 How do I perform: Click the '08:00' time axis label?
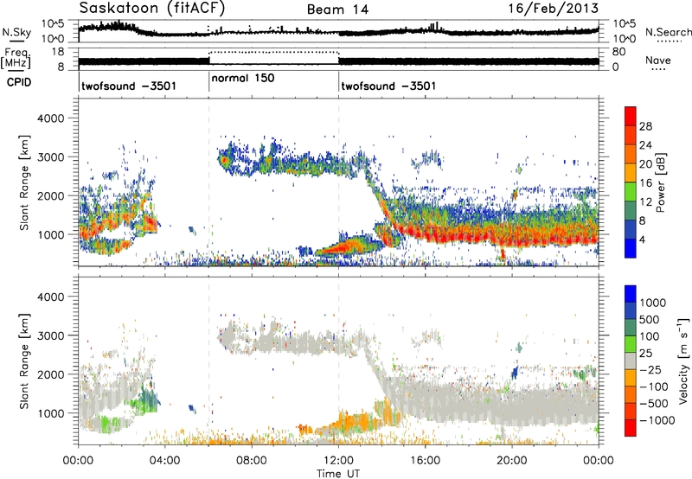click(x=252, y=461)
